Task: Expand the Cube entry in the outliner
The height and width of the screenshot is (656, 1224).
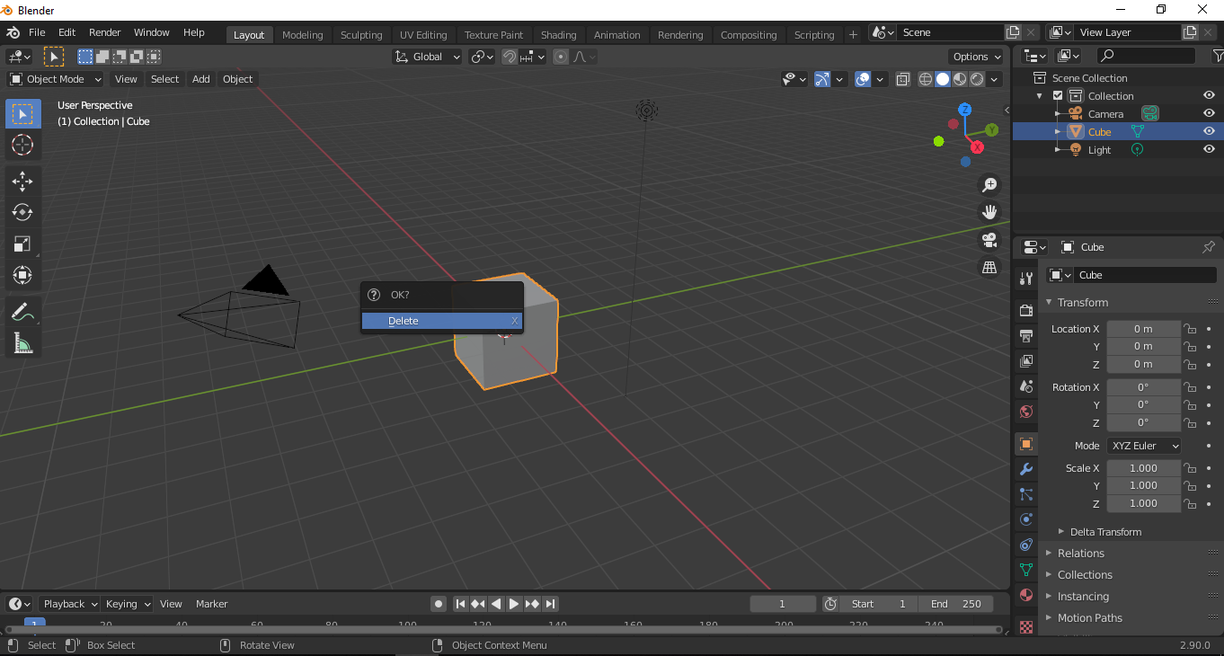Action: tap(1059, 131)
